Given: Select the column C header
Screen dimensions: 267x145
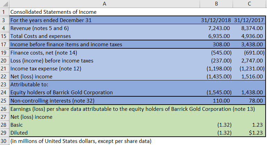Looking at the screenshot, I should point(249,4).
